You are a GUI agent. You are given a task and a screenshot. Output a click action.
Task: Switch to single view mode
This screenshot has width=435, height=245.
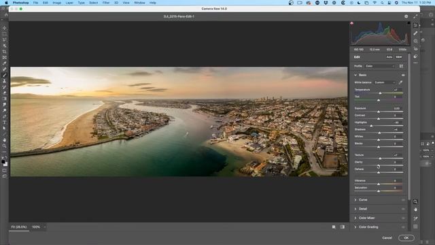tap(334, 227)
